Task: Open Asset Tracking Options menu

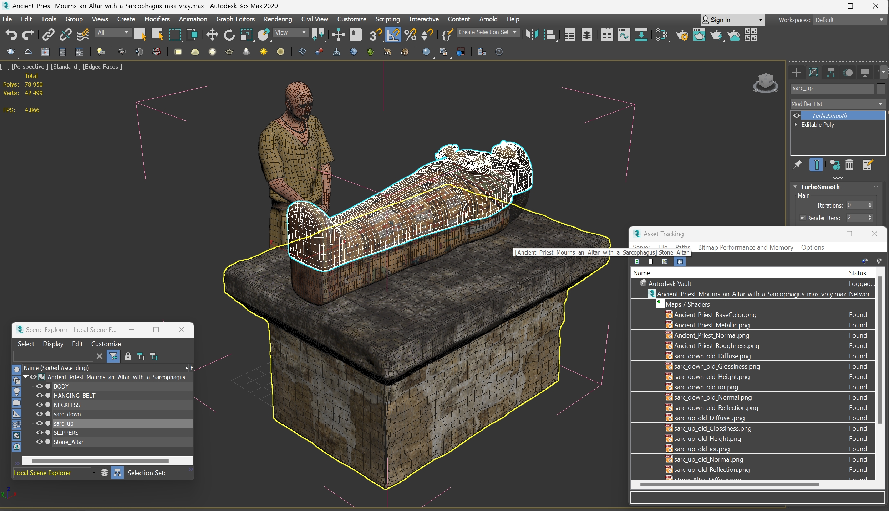Action: pyautogui.click(x=812, y=247)
